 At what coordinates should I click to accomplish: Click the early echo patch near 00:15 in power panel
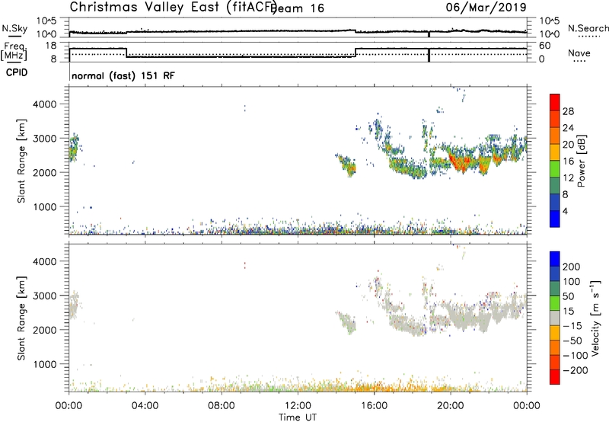(74, 148)
